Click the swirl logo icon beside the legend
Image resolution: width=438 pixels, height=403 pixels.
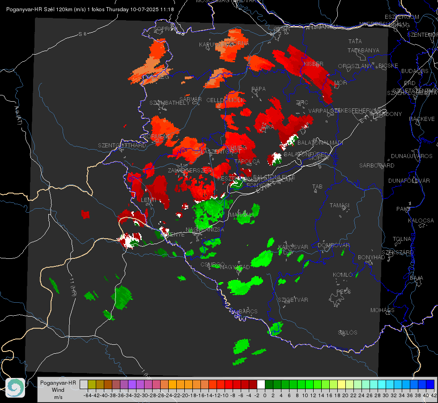point(15,388)
